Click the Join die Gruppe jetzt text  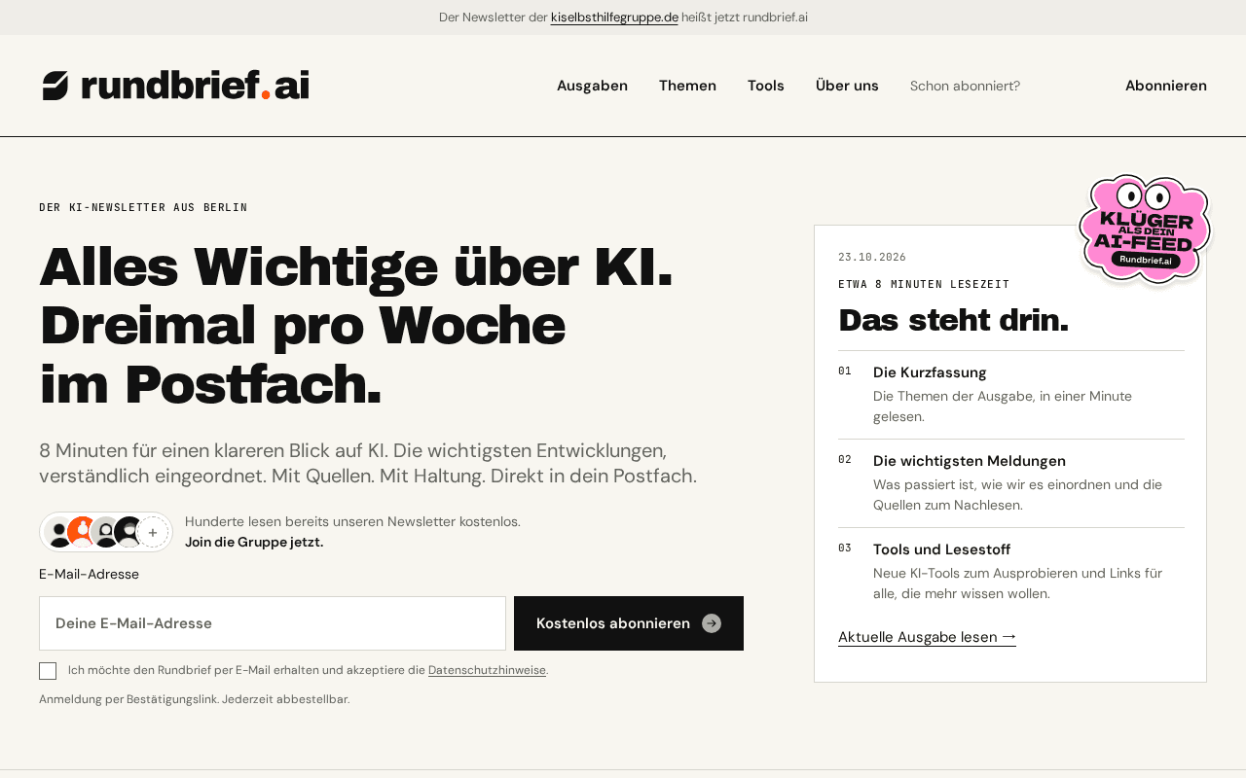(x=254, y=542)
